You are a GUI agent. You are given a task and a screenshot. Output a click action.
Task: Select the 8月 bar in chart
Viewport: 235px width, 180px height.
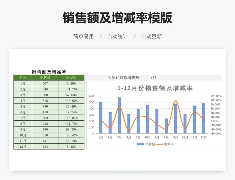pyautogui.click(x=166, y=126)
